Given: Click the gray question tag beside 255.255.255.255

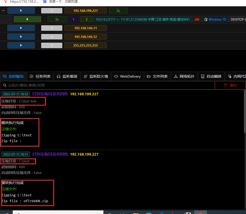Looking at the screenshot, I should pos(52,45).
